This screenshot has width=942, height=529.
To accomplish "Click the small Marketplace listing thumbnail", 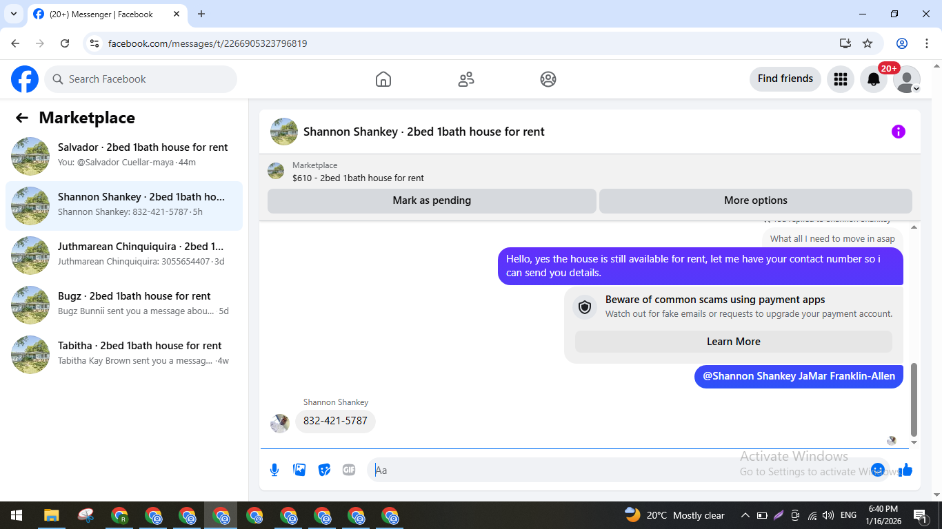I will (276, 171).
